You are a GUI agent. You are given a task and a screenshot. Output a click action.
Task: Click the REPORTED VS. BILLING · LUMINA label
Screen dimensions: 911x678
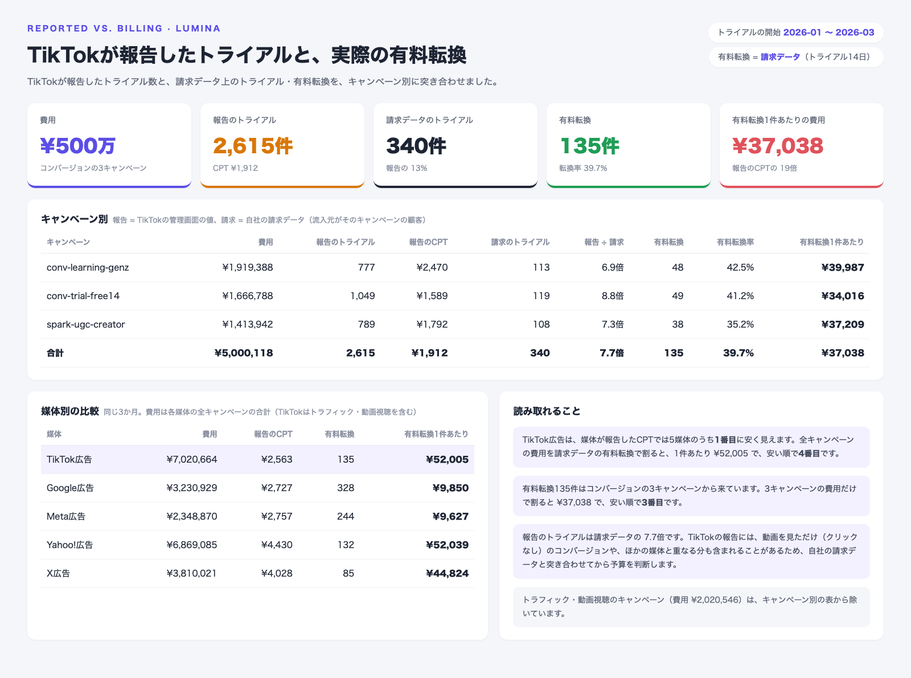(124, 28)
